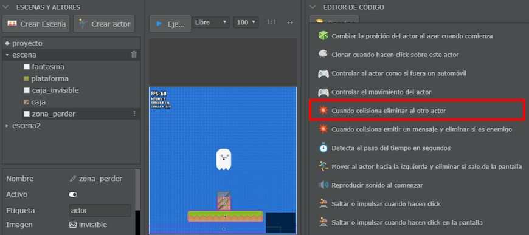Viewport: 529px width, 235px height.
Task: Click the Crear Escena button
Action: click(36, 24)
